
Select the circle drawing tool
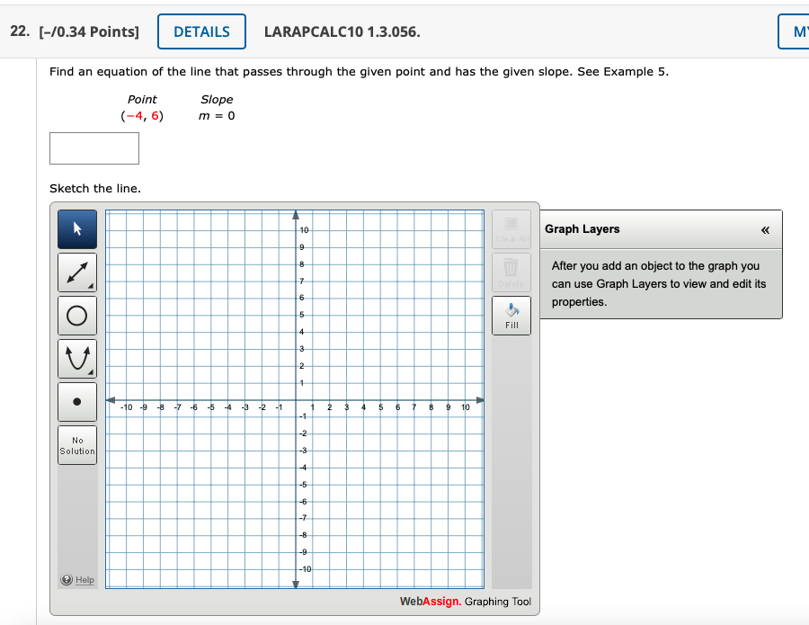(76, 315)
